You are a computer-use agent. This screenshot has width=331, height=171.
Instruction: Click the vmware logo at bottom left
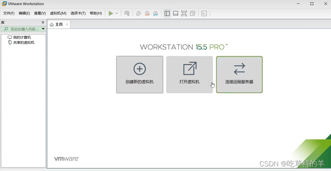pos(67,159)
